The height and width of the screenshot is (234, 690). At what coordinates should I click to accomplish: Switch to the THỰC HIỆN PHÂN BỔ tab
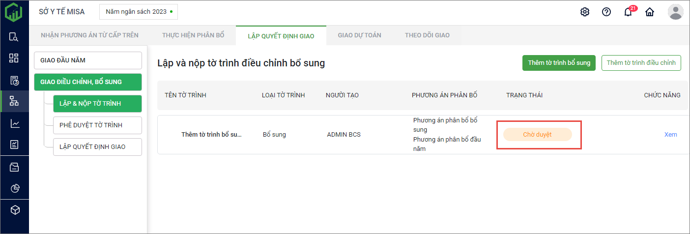193,35
